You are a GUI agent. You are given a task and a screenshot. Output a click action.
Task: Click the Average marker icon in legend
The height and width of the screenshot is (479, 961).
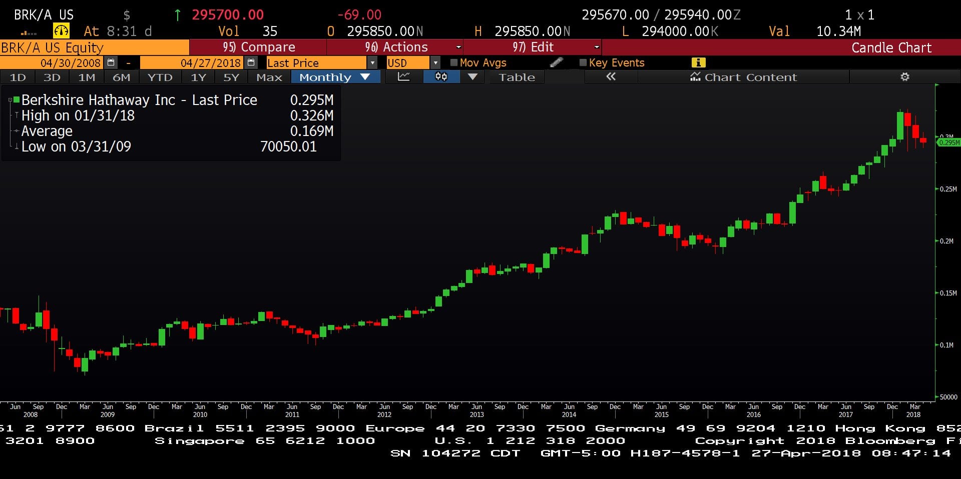(17, 131)
